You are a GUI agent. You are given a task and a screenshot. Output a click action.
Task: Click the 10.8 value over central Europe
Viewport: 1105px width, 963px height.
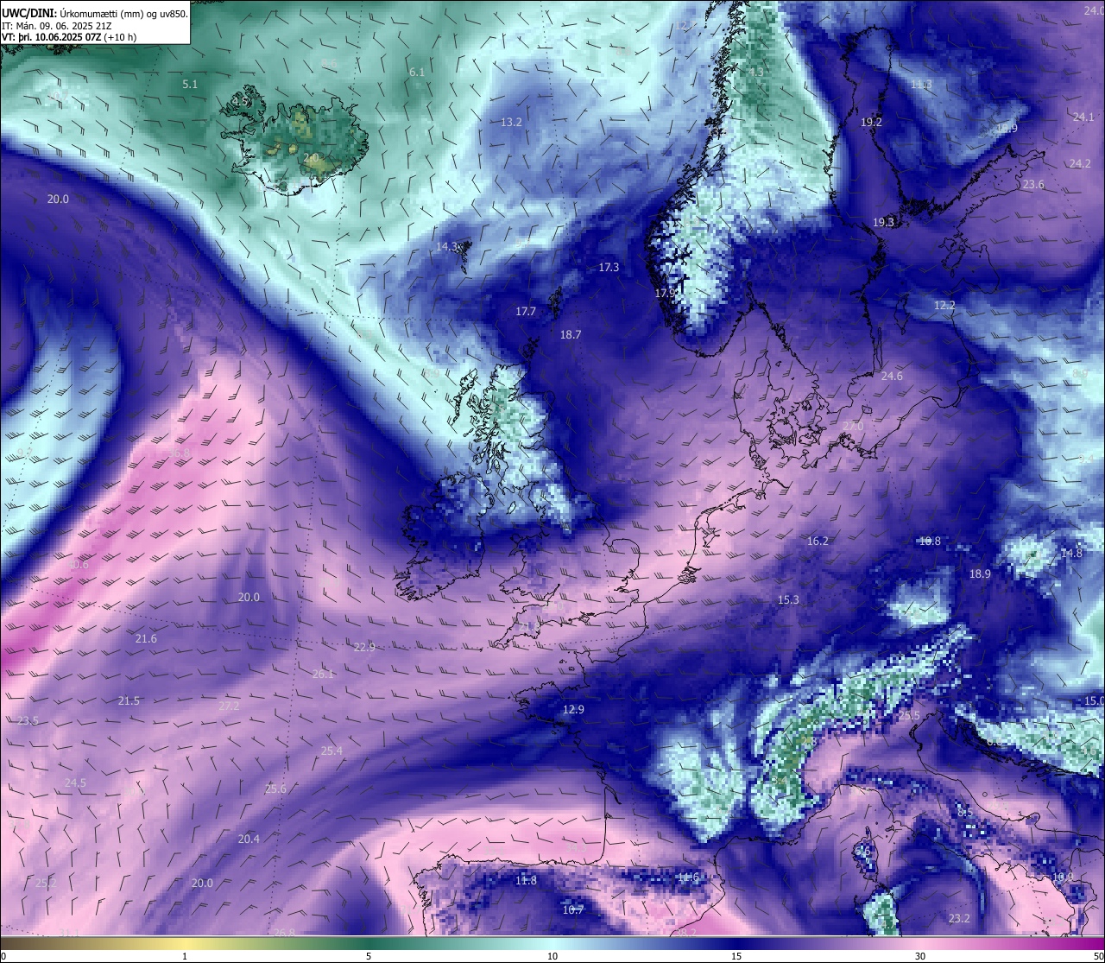tap(930, 542)
